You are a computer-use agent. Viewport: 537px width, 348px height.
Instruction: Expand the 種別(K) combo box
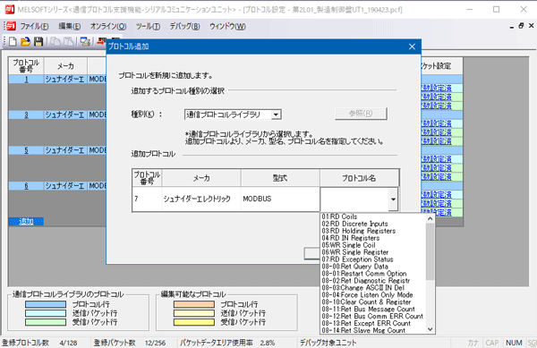pyautogui.click(x=276, y=115)
